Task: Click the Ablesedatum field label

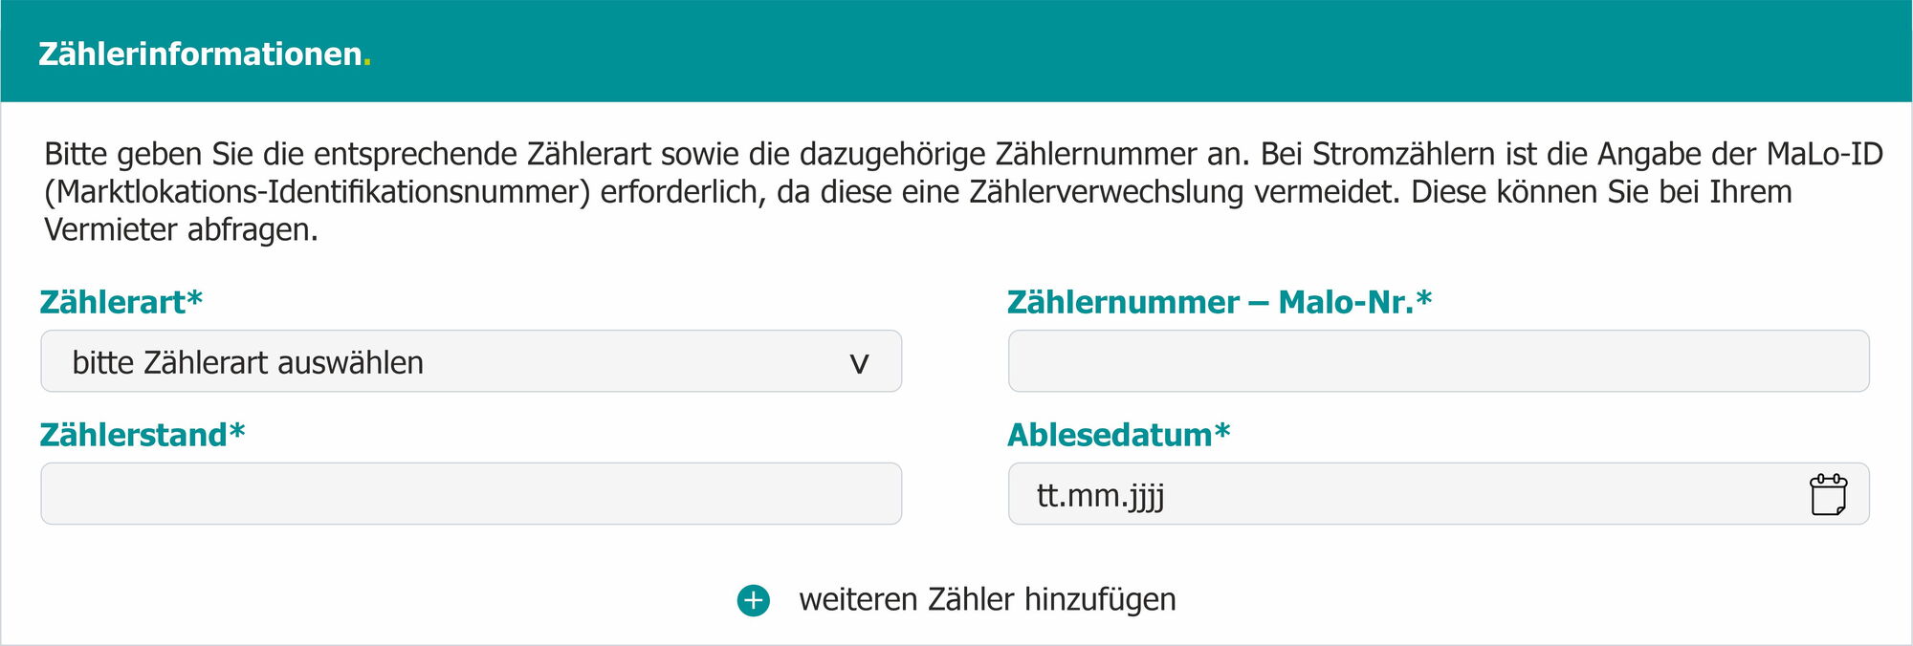Action: click(x=1118, y=435)
